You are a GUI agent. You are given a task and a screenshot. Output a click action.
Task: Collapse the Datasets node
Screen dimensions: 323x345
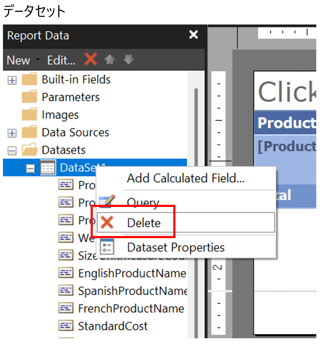tap(12, 150)
